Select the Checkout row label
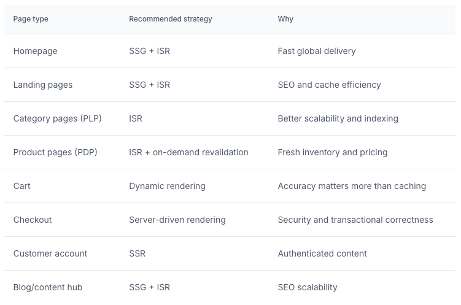461x305 pixels. [x=33, y=220]
